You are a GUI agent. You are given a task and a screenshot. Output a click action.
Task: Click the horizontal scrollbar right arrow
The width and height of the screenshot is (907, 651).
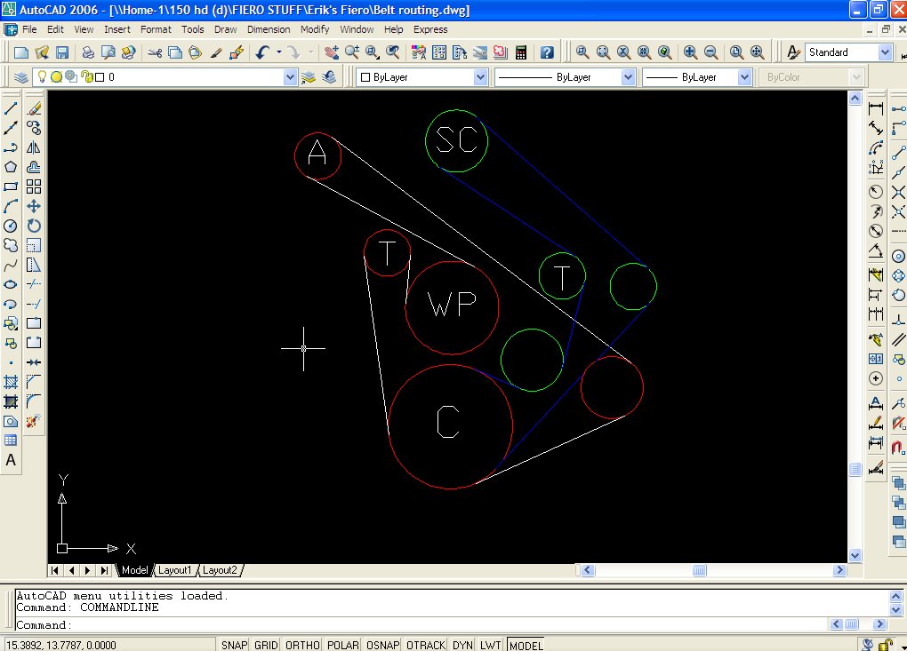[x=839, y=570]
